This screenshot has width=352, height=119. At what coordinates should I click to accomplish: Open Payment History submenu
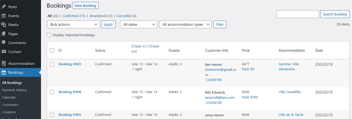tap(14, 90)
